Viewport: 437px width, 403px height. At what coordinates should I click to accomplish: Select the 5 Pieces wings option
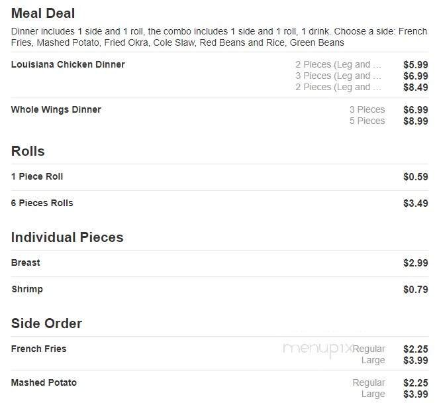click(x=367, y=121)
